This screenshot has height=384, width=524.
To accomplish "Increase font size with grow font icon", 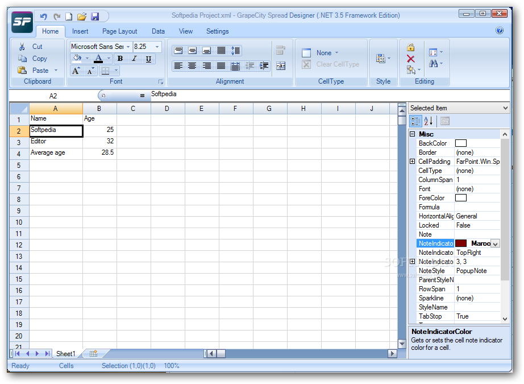I will point(76,71).
